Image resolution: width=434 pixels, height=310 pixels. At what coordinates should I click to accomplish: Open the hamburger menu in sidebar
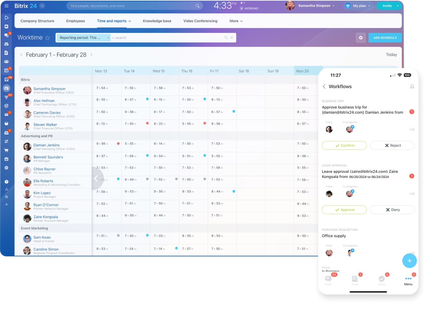6,6
